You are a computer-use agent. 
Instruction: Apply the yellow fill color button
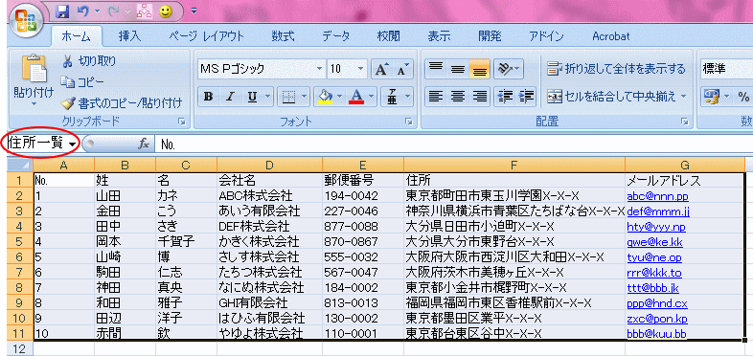click(326, 97)
